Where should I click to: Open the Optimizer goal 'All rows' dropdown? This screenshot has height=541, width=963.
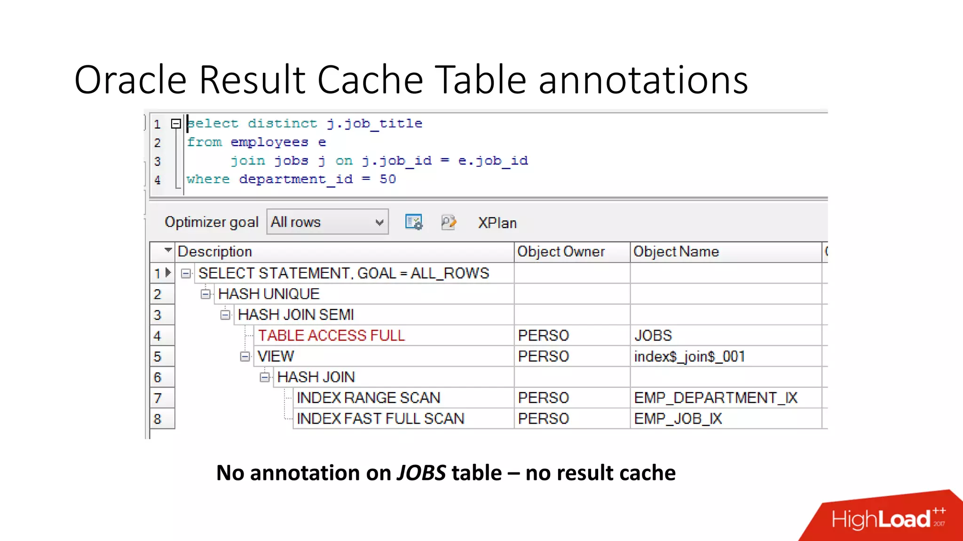pyautogui.click(x=327, y=222)
